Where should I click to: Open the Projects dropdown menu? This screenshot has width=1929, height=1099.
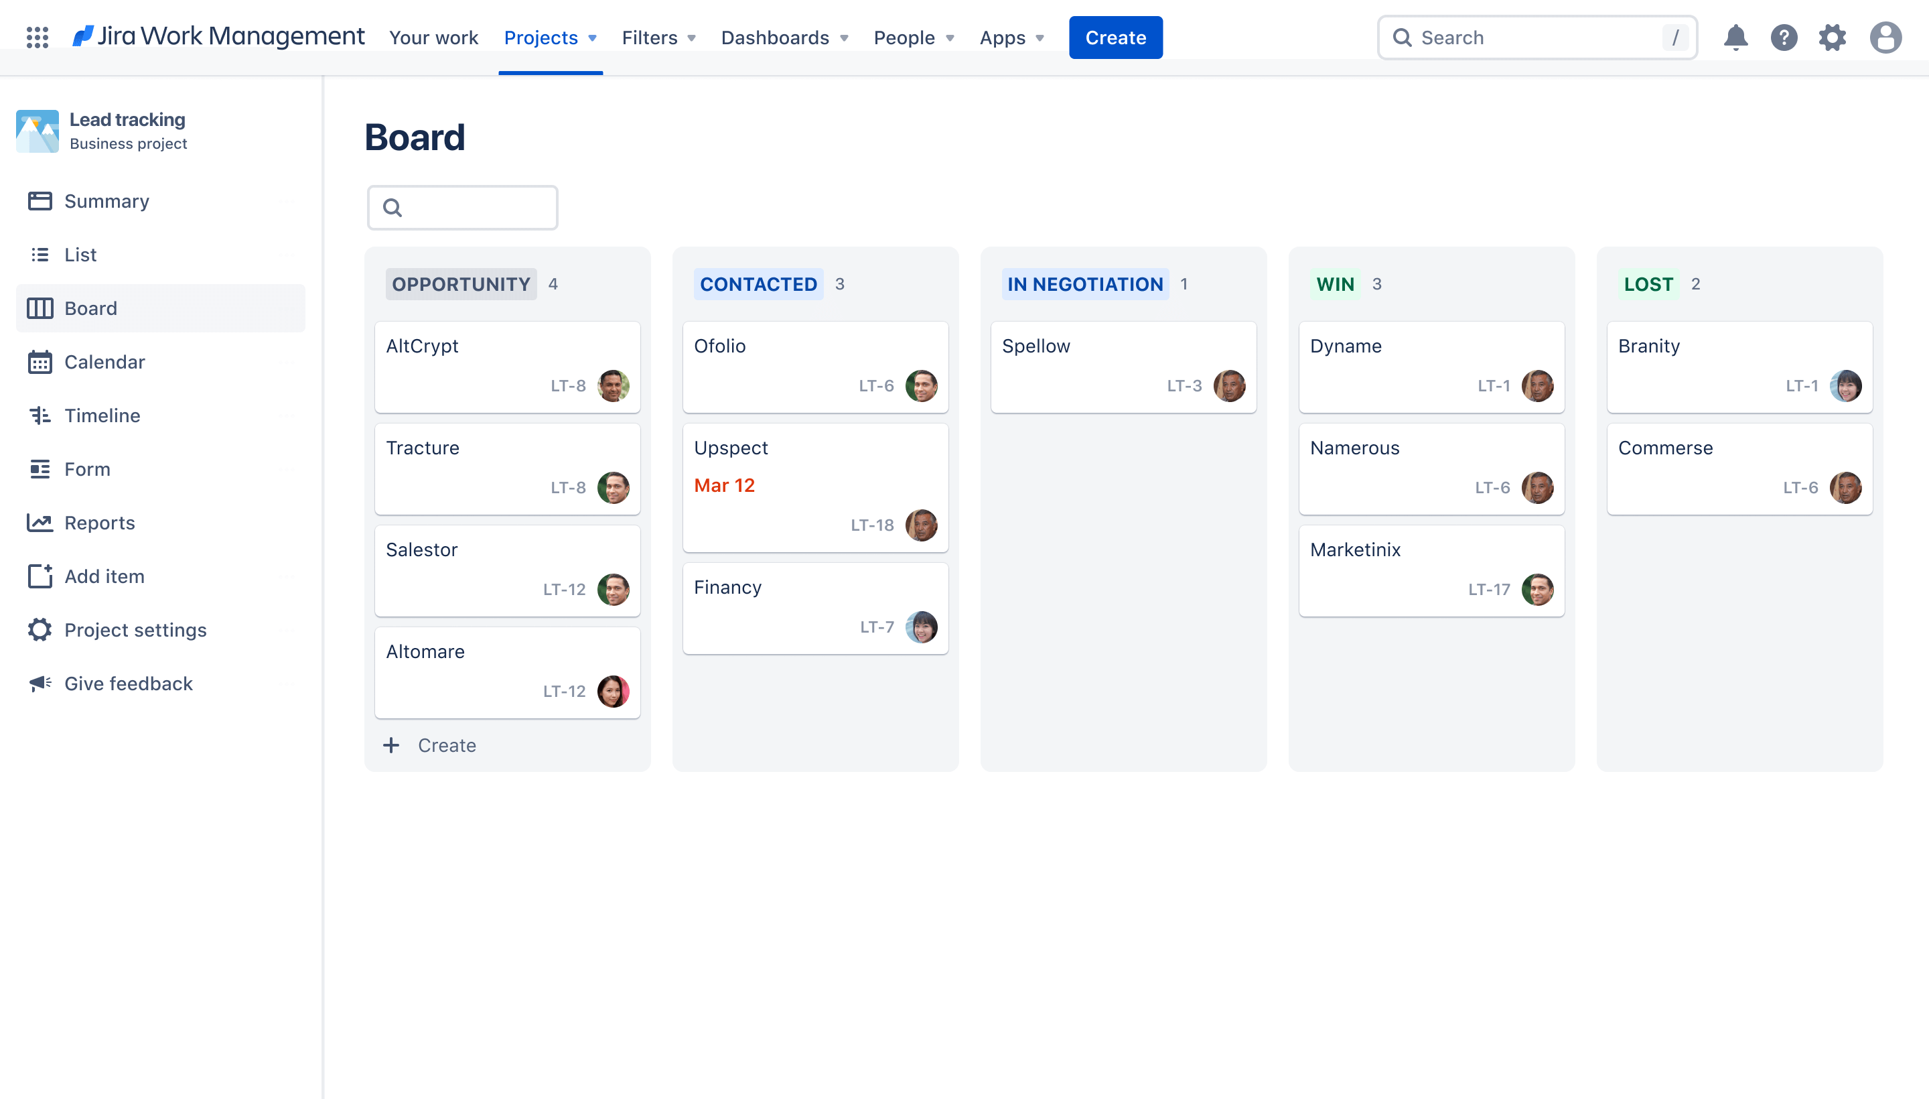point(550,37)
